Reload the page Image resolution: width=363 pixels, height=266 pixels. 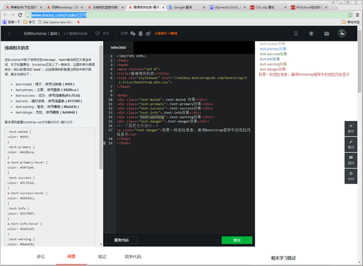(x=20, y=15)
